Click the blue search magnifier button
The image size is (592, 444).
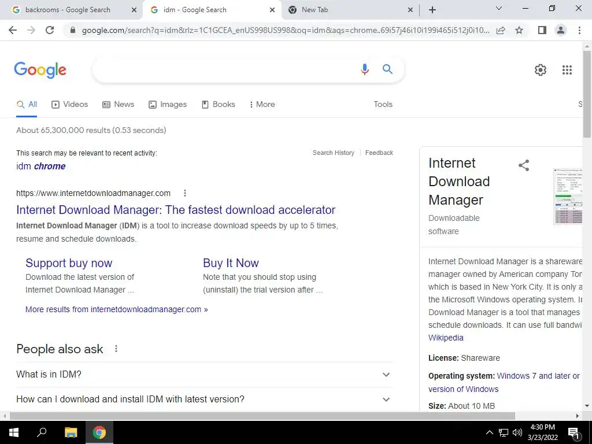[x=387, y=69]
